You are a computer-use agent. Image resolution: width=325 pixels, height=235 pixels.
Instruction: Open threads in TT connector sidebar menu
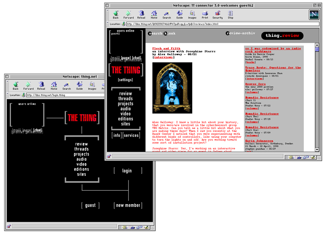pyautogui.click(x=126, y=99)
